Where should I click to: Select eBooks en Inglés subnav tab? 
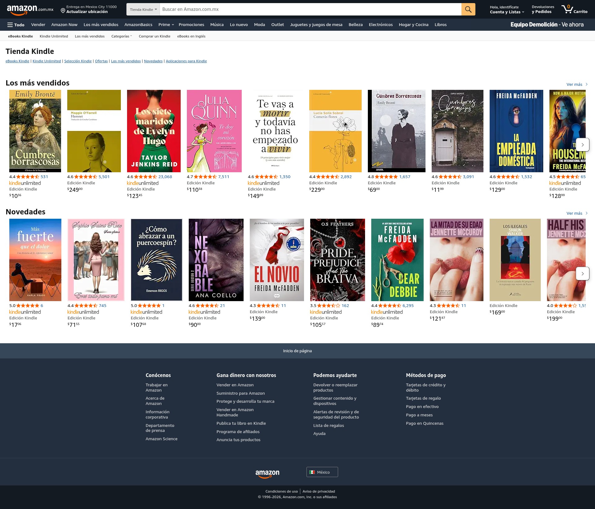click(x=191, y=36)
